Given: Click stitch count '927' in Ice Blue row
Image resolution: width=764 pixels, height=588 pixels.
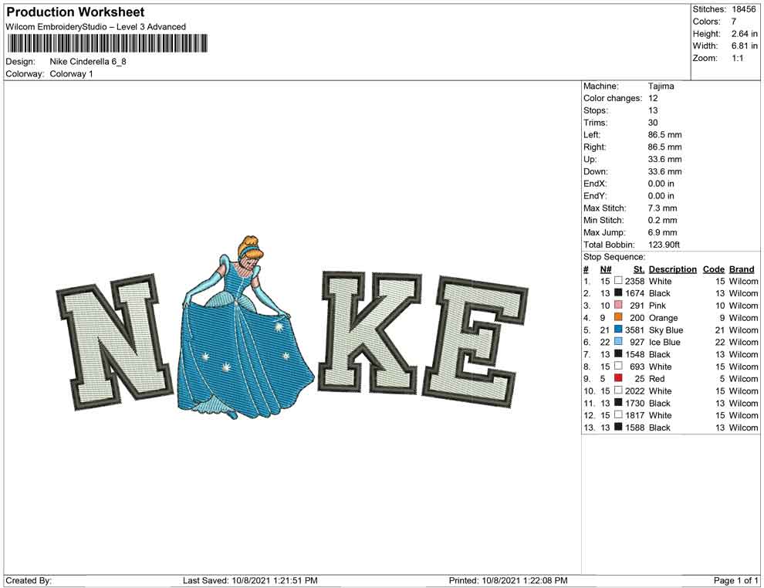Looking at the screenshot, I should (637, 342).
